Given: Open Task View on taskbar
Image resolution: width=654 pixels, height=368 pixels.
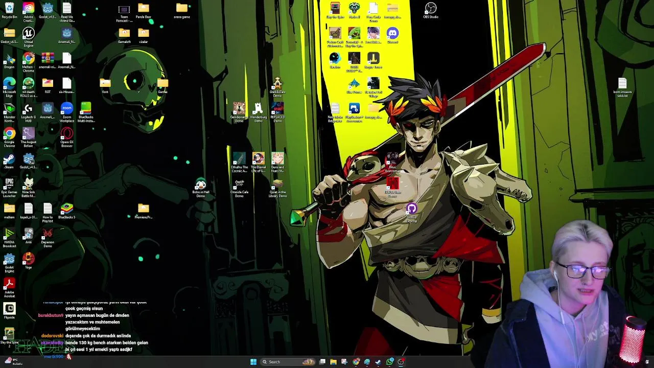Looking at the screenshot, I should 322,362.
